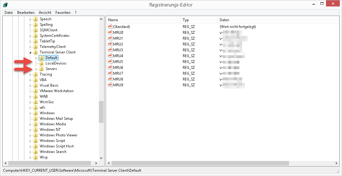Expand the Default key
Screen dimensions: 342x176
[36, 58]
